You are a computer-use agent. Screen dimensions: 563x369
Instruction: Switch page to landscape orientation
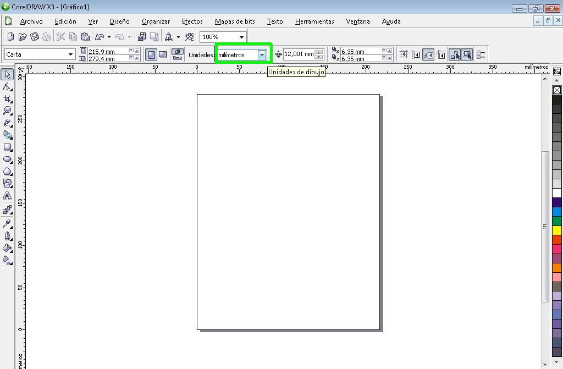pos(162,54)
